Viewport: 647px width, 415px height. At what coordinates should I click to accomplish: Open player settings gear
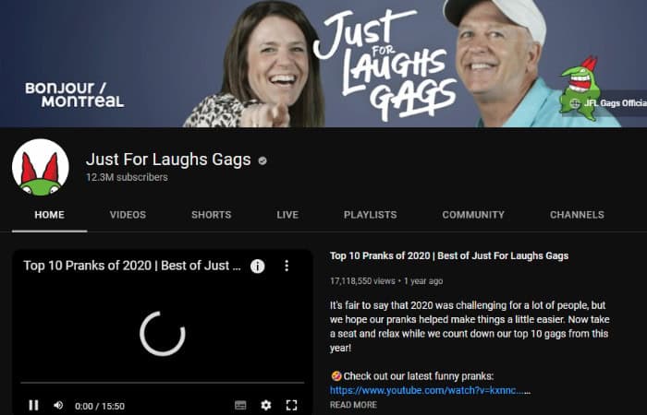[266, 405]
